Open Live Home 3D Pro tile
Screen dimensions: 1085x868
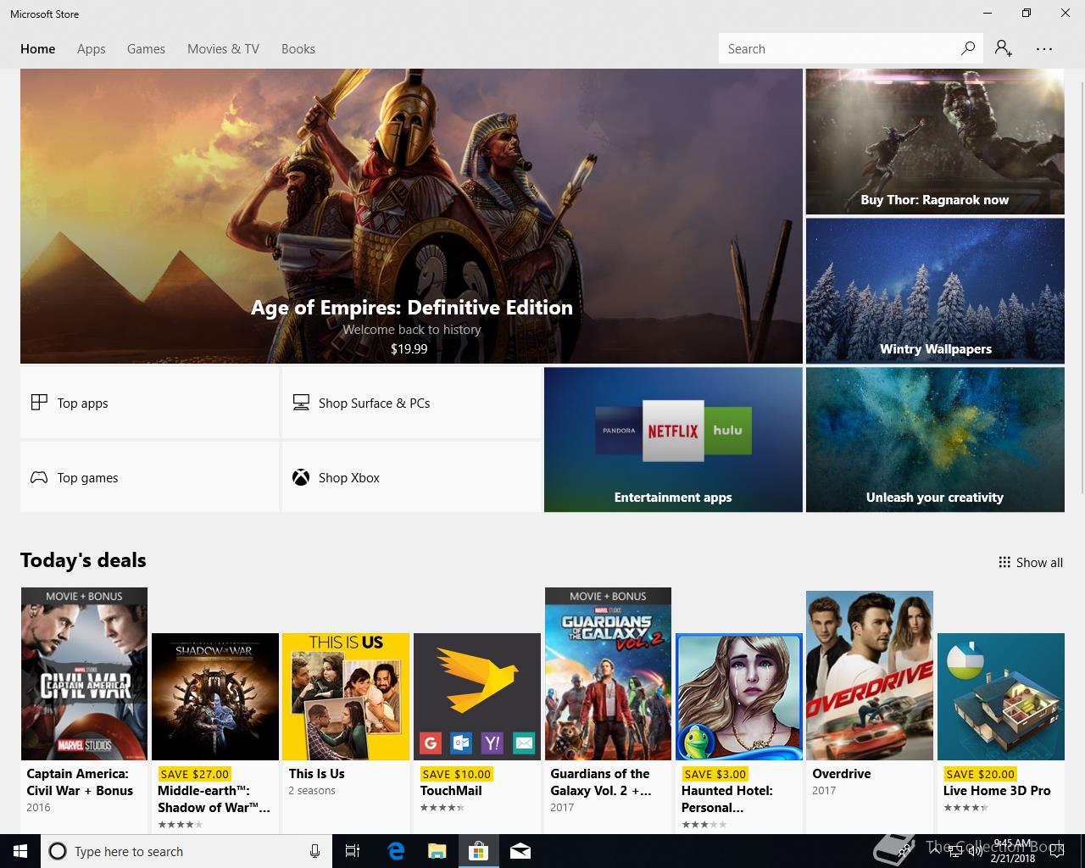(x=1001, y=697)
